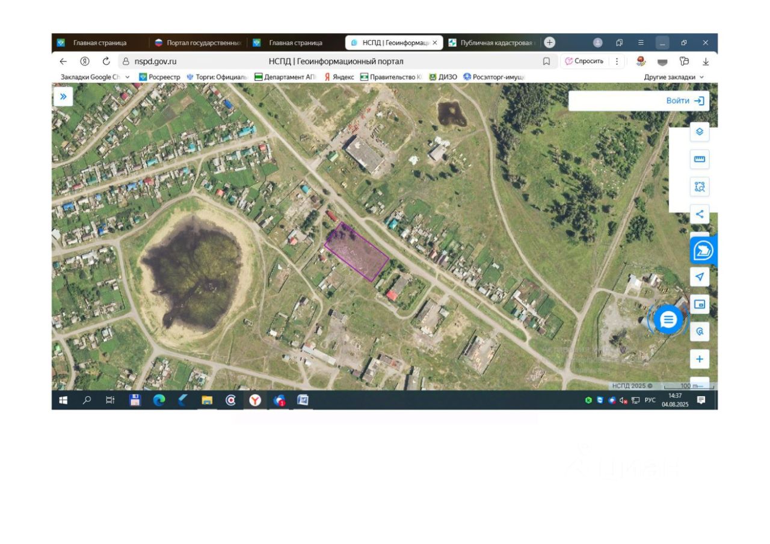Image resolution: width=770 pixels, height=544 pixels.
Task: Click the Спросить assistant button
Action: coord(585,61)
